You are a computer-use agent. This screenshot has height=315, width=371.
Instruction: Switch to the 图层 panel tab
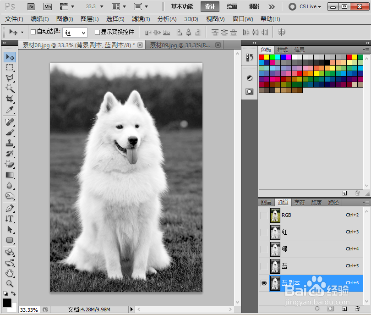coord(266,203)
